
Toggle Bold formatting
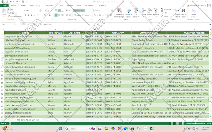25,15
